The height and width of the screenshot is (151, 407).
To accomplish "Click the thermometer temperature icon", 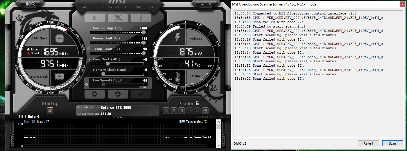I will coord(177,76).
